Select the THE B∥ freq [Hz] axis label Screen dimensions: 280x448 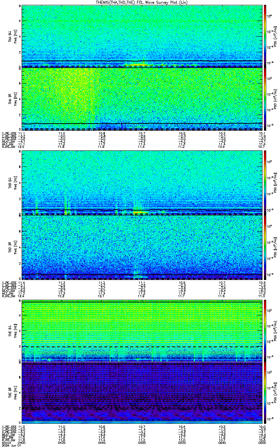coord(12,393)
